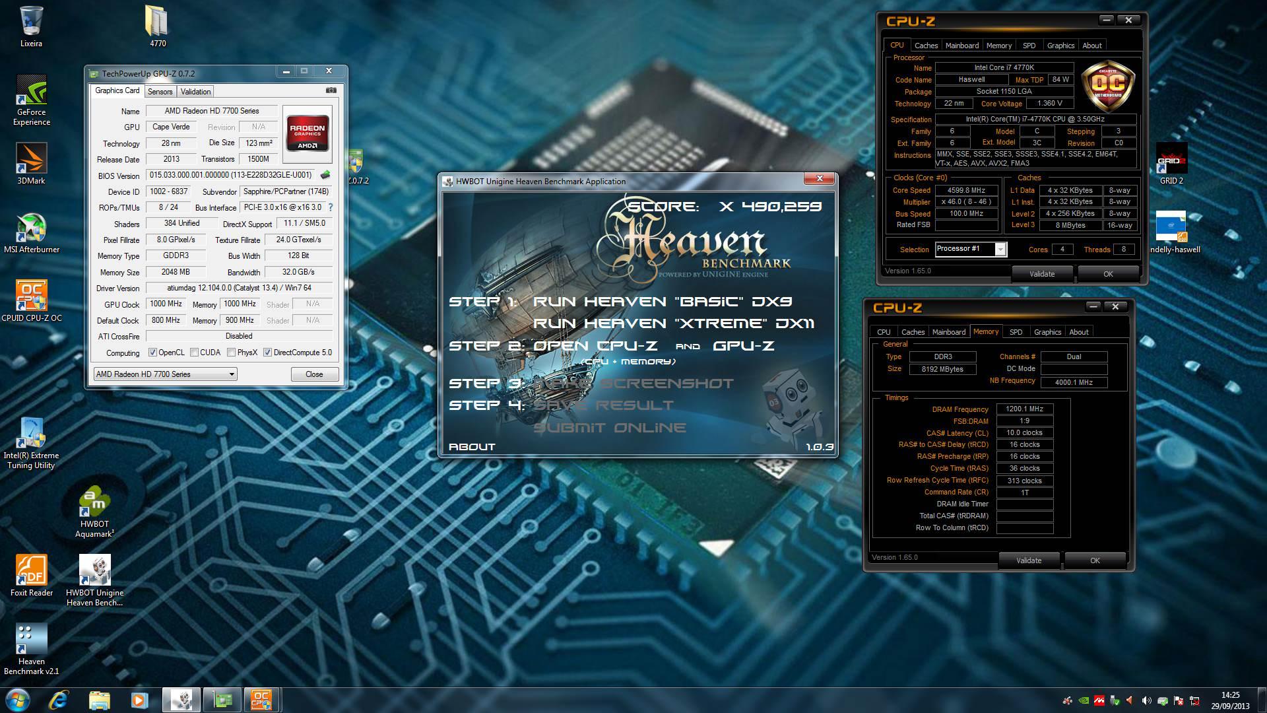Viewport: 1267px width, 713px height.
Task: Click Validate in lower CPU-Z memory window
Action: click(1029, 560)
